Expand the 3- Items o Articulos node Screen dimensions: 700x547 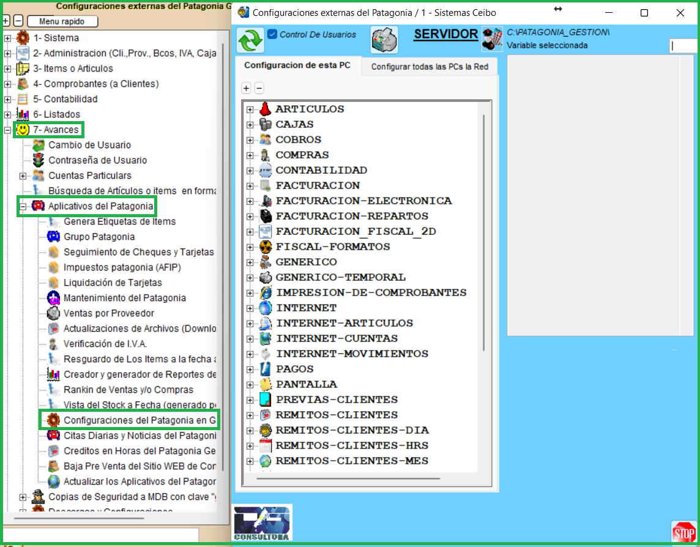point(7,69)
